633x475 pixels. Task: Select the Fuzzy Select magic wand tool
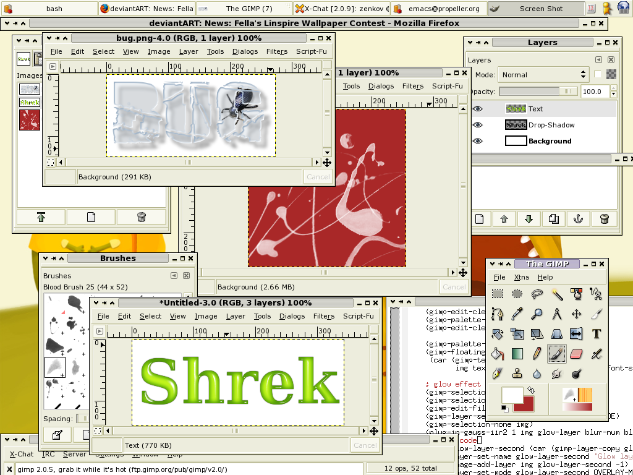tap(557, 294)
